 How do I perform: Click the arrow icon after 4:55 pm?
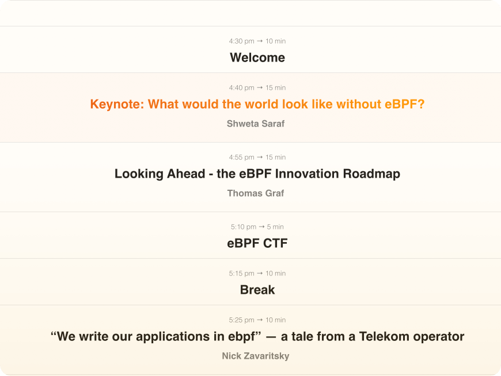[x=260, y=157]
